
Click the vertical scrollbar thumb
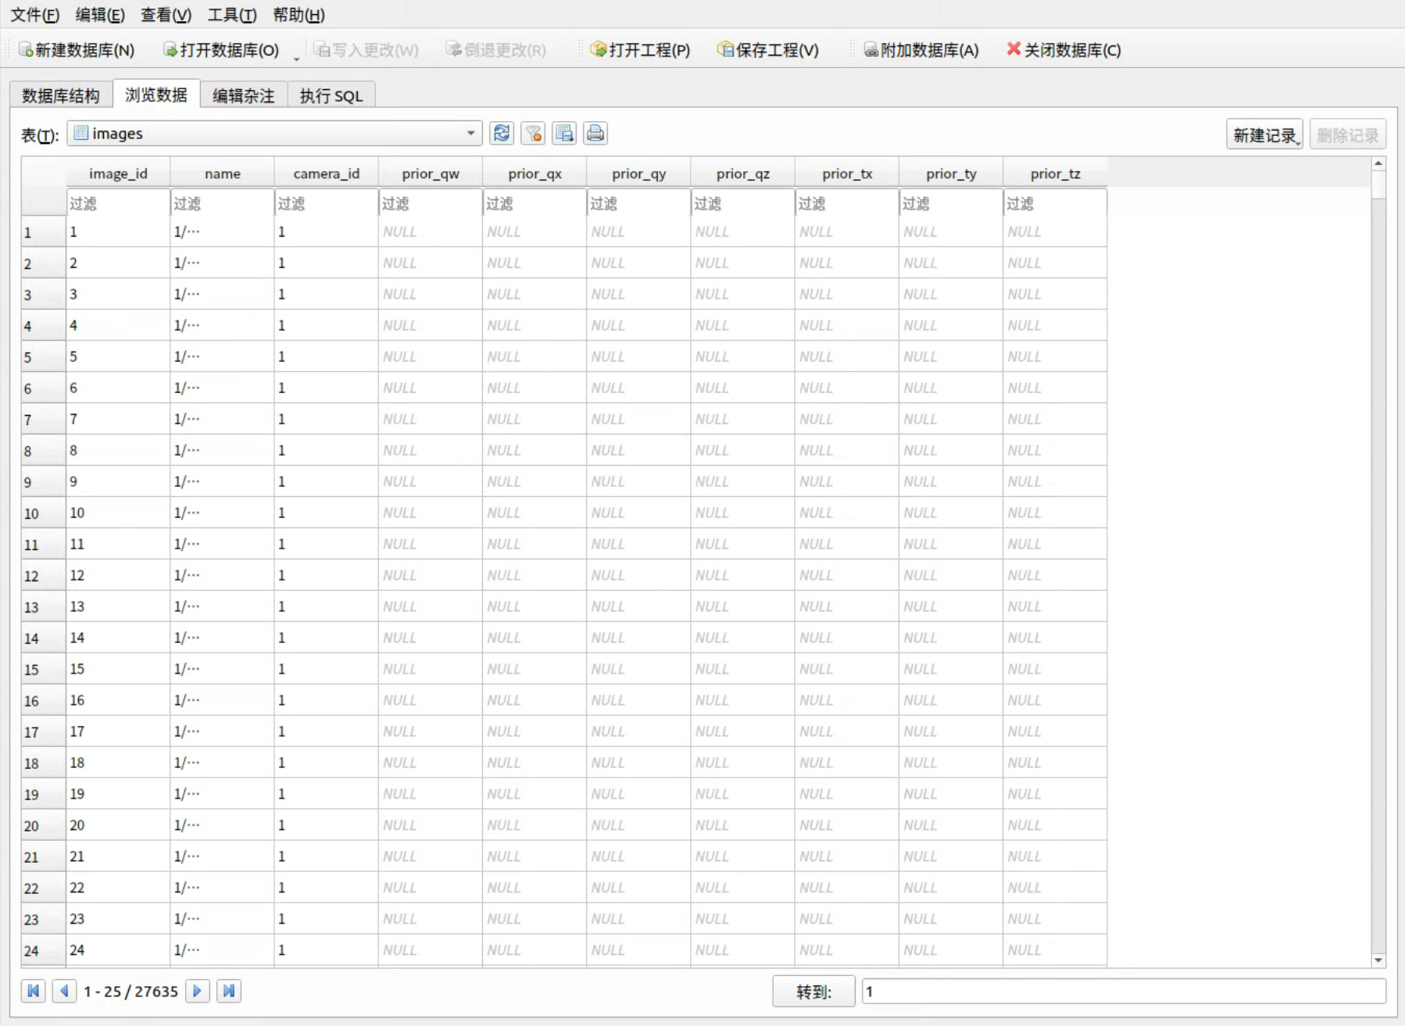coord(1378,185)
